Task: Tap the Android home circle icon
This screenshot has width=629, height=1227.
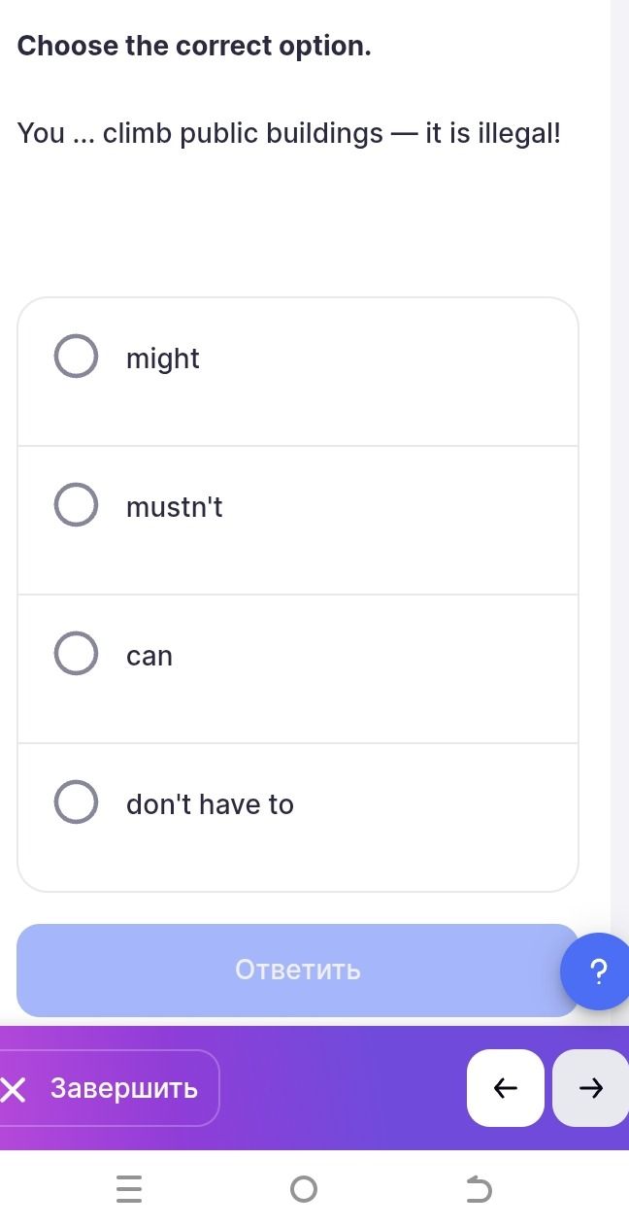Action: click(303, 1189)
